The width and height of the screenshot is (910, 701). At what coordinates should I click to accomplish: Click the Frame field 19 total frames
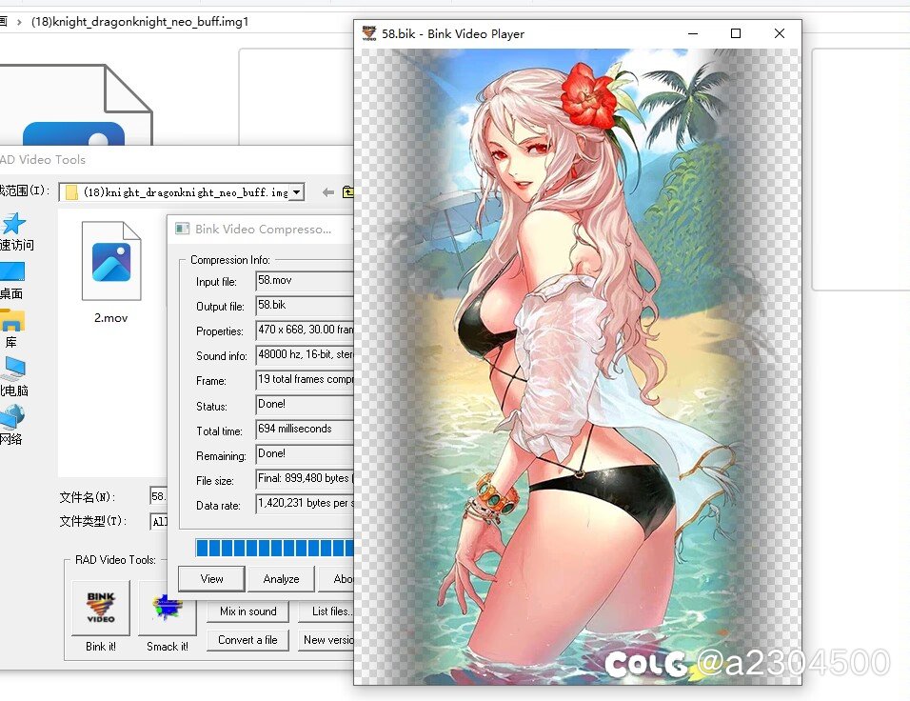tap(305, 380)
